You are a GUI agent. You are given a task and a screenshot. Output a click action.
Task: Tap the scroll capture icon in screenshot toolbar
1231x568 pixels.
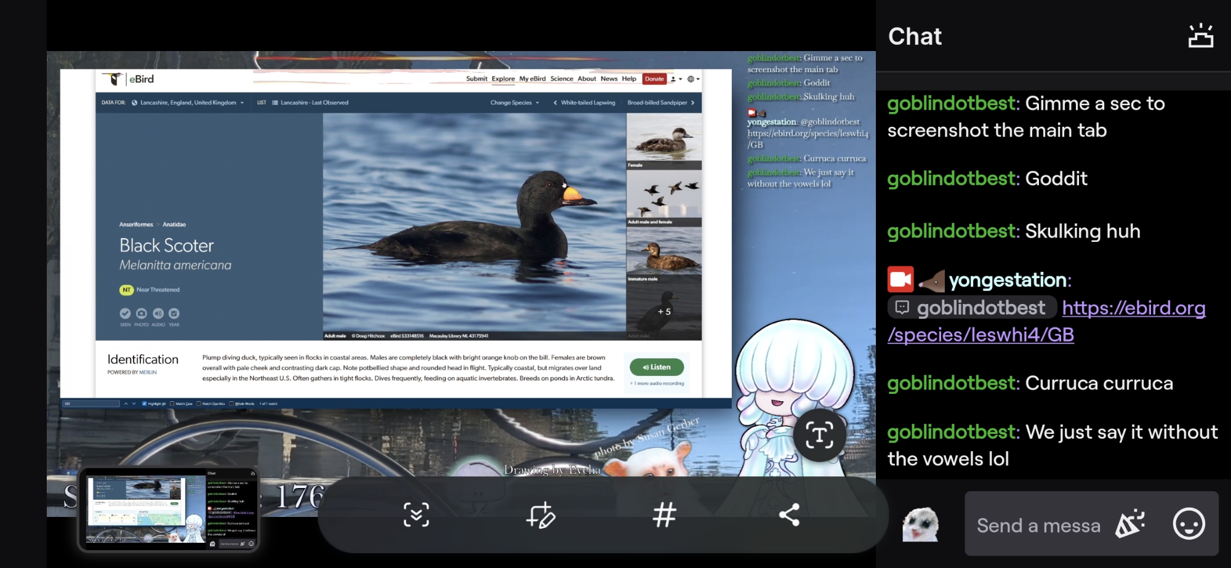(x=416, y=515)
